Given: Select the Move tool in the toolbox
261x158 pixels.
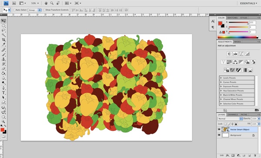Looking at the screenshot, I should coord(3,21).
